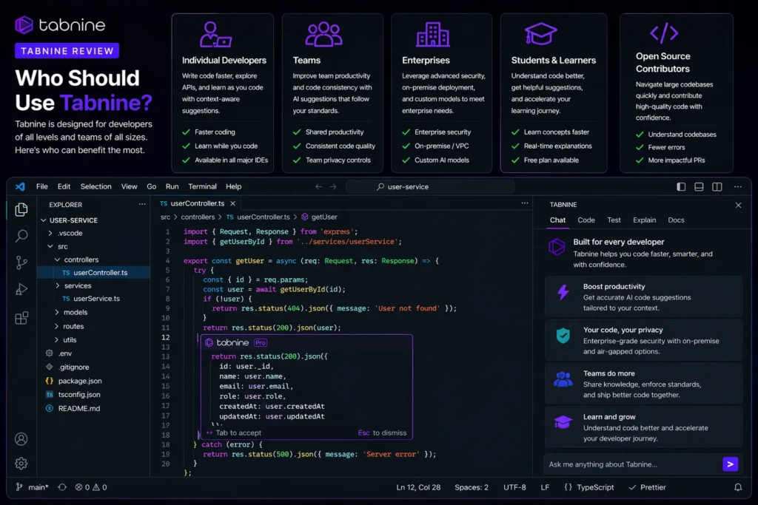Open the File menu
Screen dimensions: 758x505
42,186
